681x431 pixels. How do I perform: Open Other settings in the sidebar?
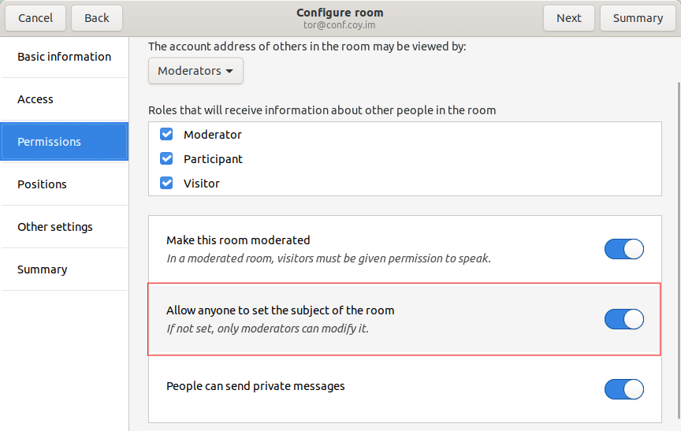(x=65, y=227)
